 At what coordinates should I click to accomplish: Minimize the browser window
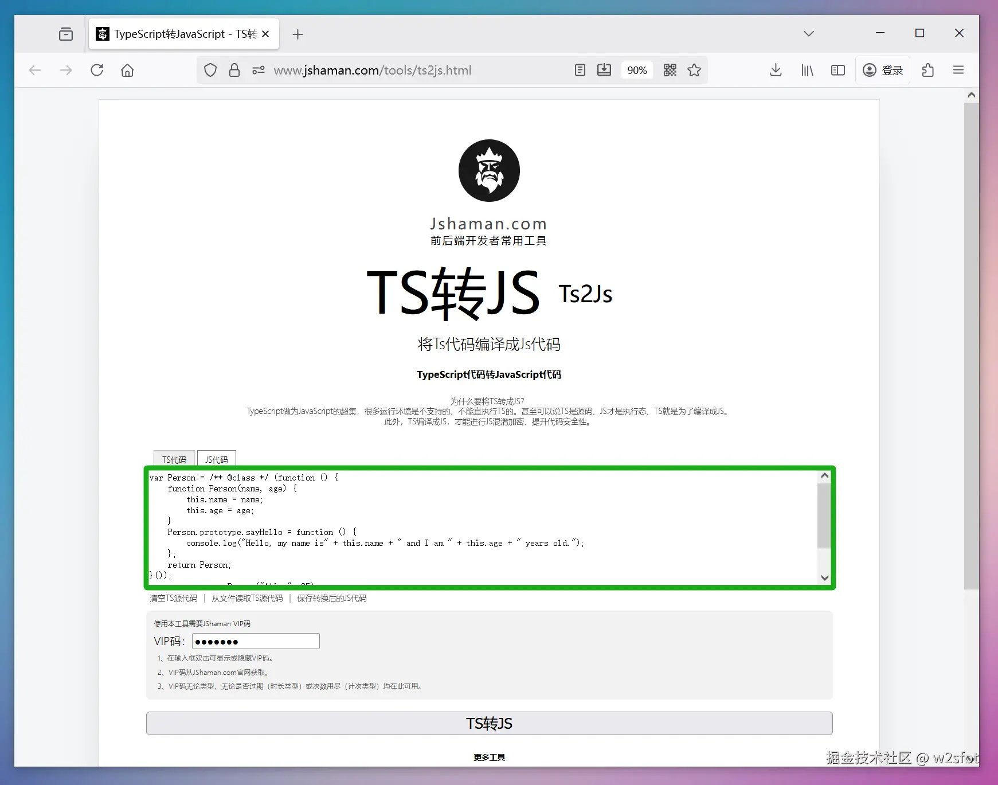click(880, 33)
